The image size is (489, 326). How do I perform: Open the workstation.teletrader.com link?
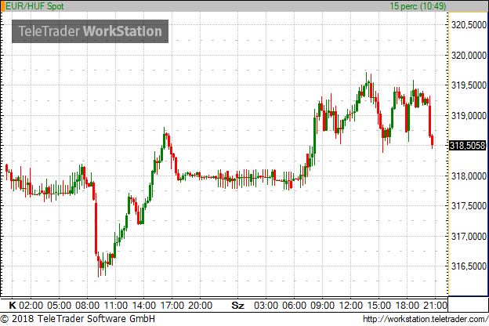pyautogui.click(x=426, y=319)
